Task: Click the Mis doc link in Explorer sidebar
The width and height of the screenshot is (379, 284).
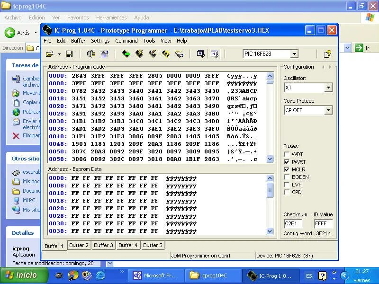Action: click(31, 181)
